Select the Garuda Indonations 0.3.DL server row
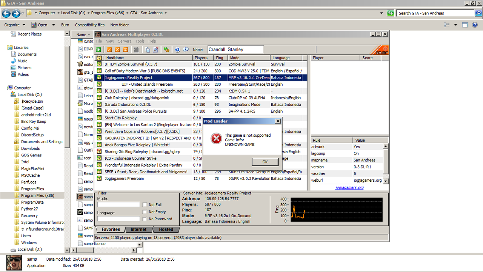Viewport: 483px width, 272px height. coord(201,105)
